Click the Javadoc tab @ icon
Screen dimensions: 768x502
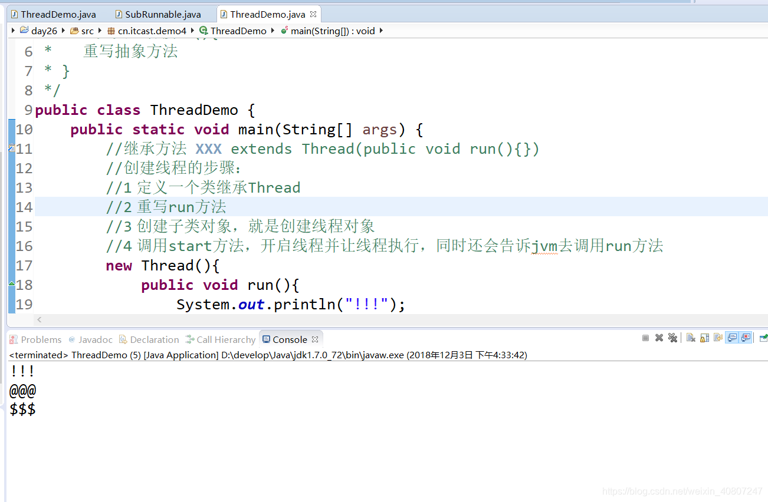pyautogui.click(x=72, y=339)
